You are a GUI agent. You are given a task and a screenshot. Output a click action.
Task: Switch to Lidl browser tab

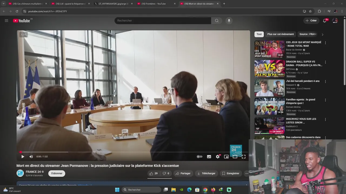(70, 4)
